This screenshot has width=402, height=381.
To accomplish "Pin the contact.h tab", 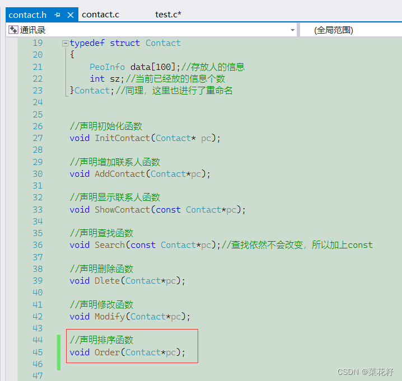I will pos(58,15).
